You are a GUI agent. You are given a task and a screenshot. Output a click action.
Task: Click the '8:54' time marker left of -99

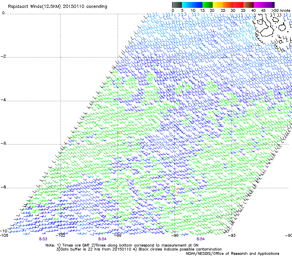[103, 239]
